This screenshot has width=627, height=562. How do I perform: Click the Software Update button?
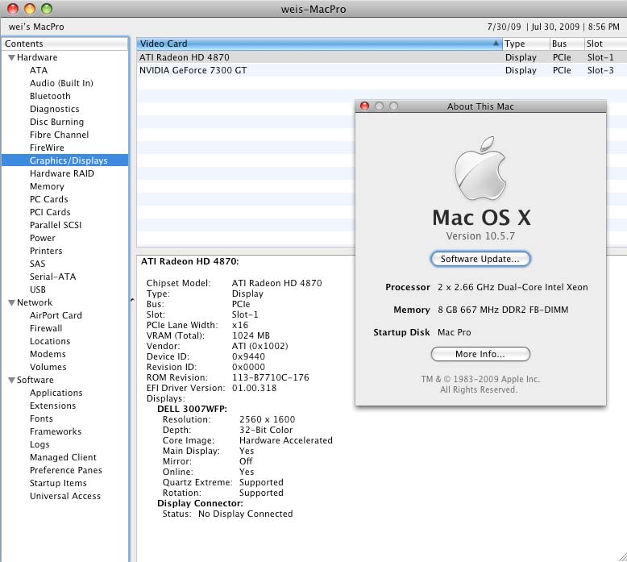tap(480, 259)
